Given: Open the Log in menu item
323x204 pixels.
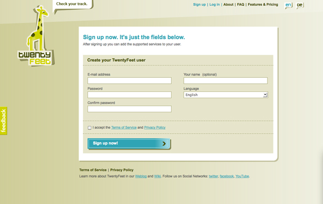Looking at the screenshot, I should point(214,4).
